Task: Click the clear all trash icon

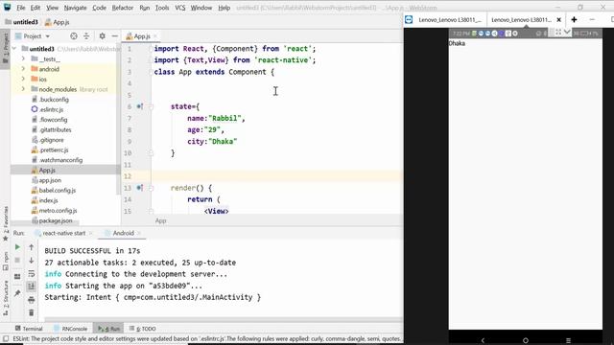Action: [x=32, y=312]
